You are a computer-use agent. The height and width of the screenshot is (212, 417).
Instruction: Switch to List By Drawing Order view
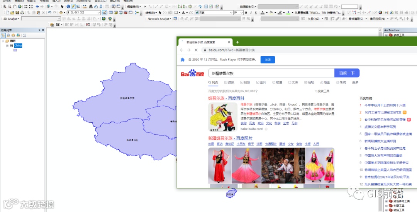pyautogui.click(x=3, y=35)
